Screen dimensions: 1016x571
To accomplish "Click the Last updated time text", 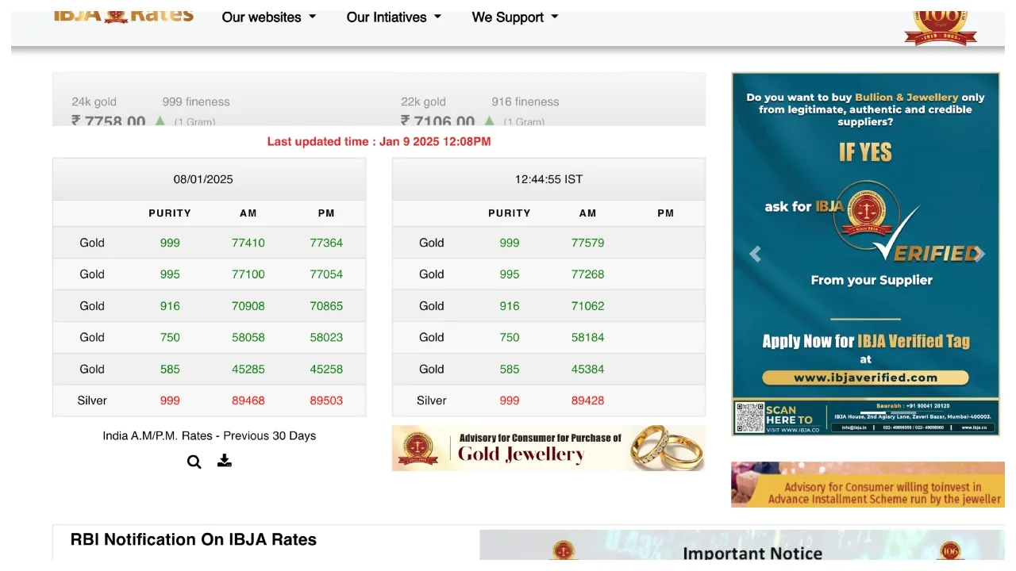I will (379, 141).
